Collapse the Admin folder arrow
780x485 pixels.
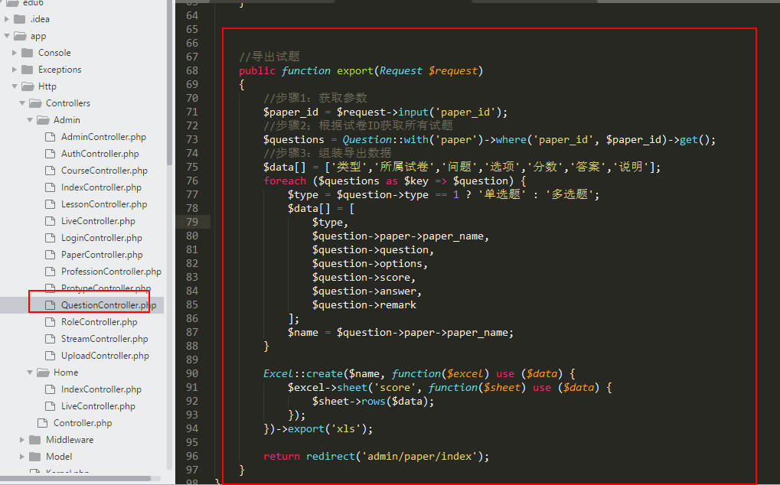(x=30, y=120)
